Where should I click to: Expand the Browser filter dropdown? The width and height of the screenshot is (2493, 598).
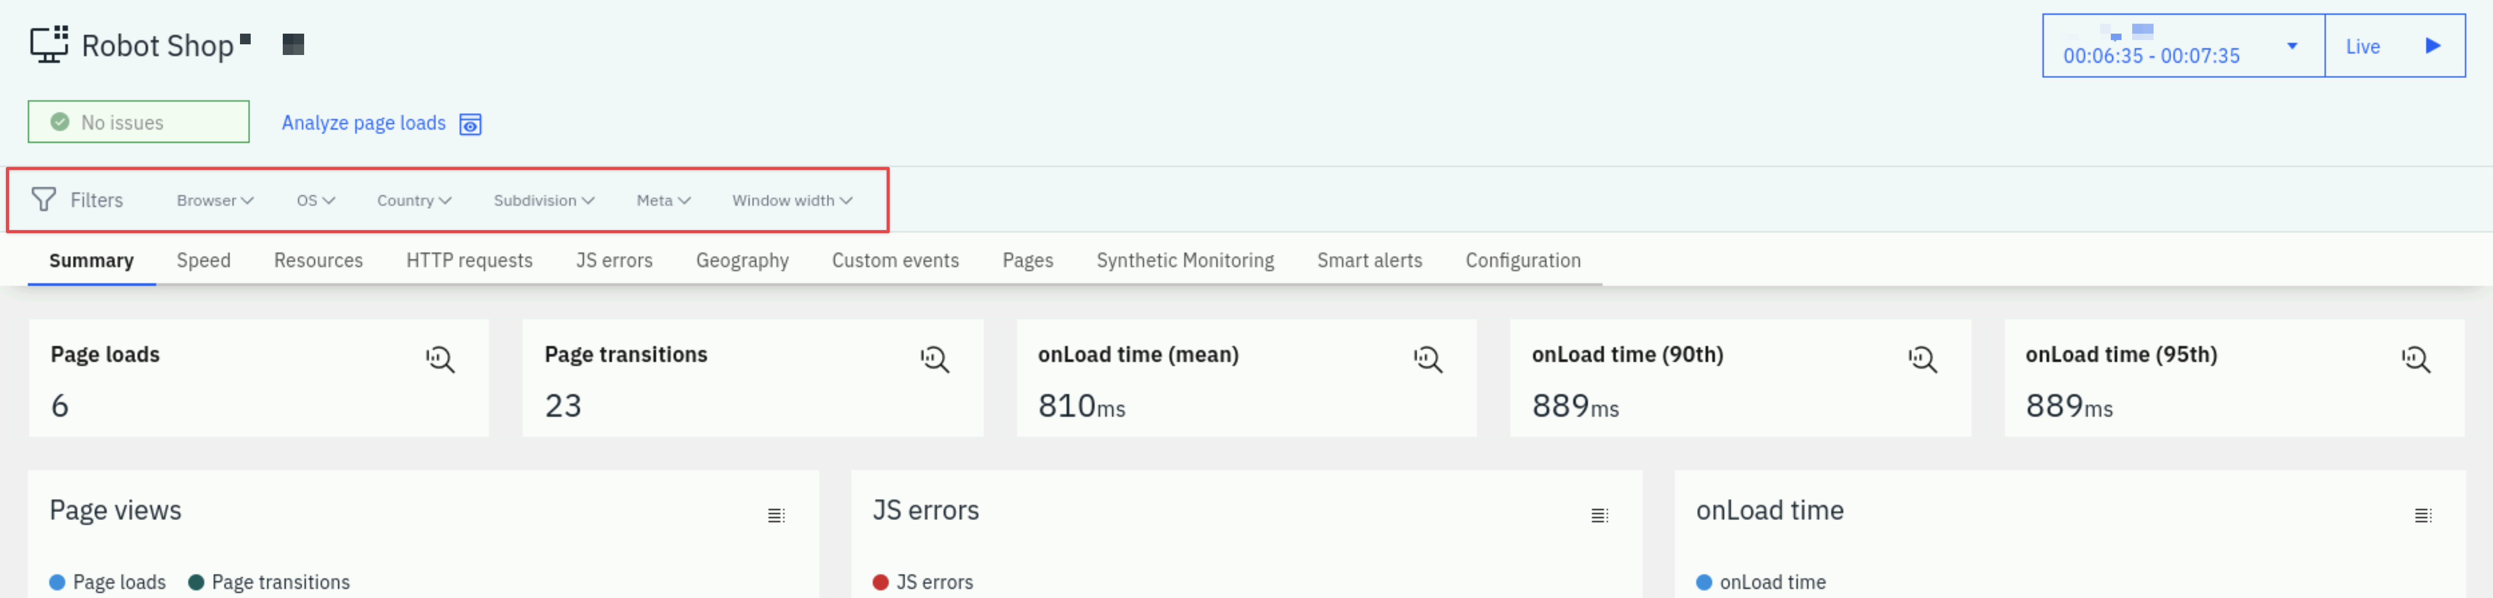click(215, 200)
